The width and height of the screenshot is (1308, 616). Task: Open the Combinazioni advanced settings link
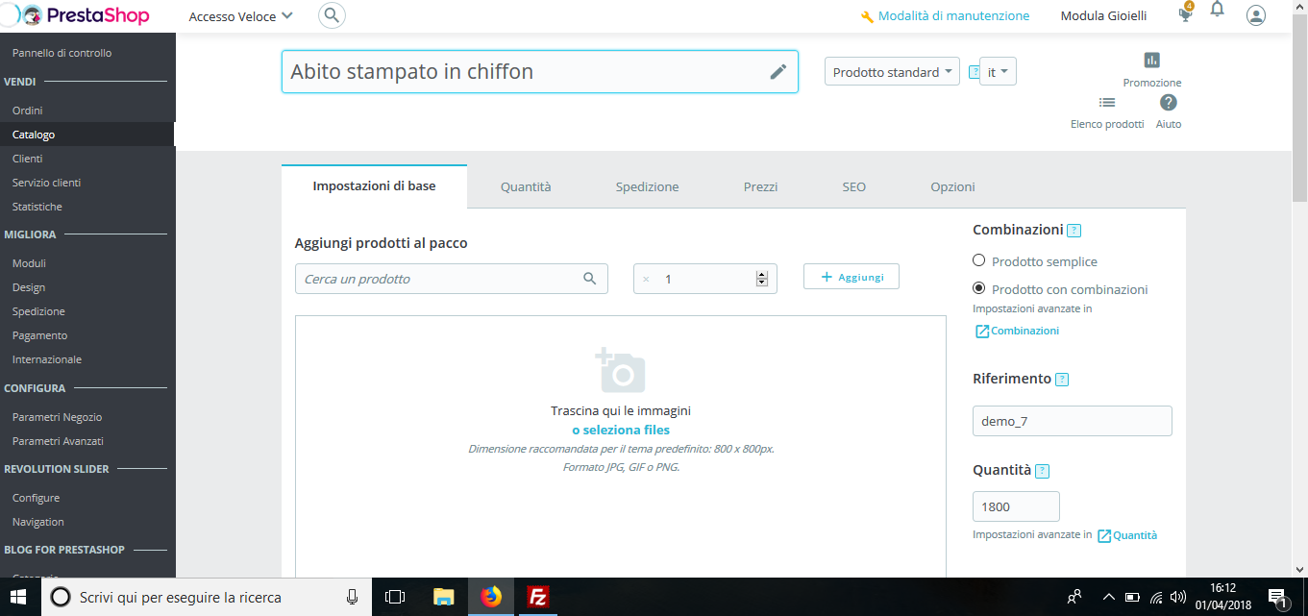(x=1017, y=331)
